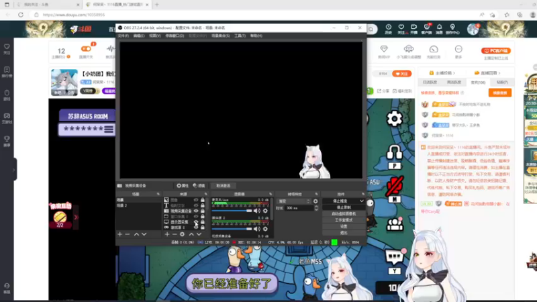The width and height of the screenshot is (537, 302).
Task: Open Edit menu in OBS
Action: pos(139,36)
